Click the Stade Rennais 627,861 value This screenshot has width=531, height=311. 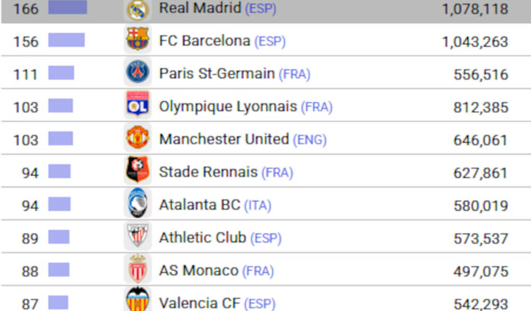[481, 173]
